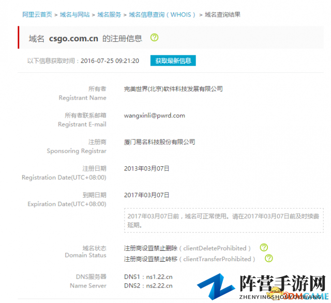This screenshot has width=331, height=303.
Task: Open 域名信息查询 (WHOIS) breadcrumb link
Action: [162, 14]
